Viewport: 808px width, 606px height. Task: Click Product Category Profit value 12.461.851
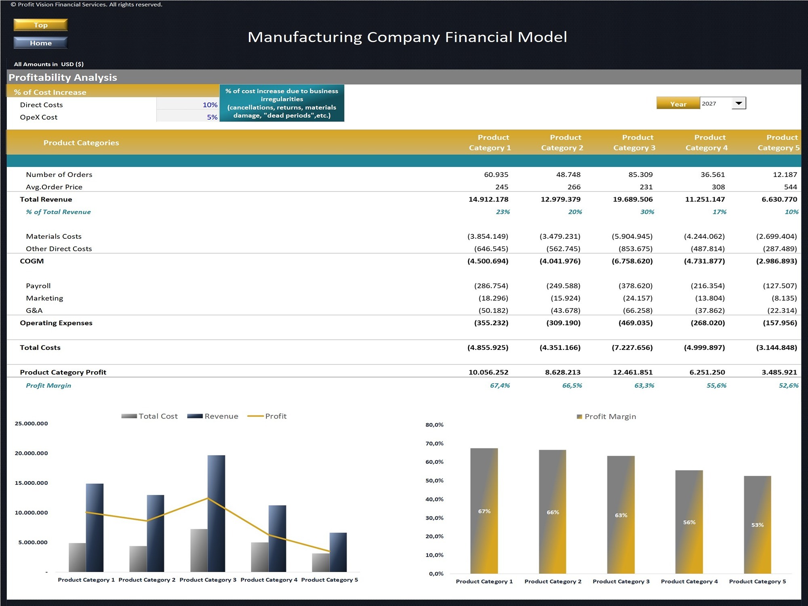pos(633,372)
